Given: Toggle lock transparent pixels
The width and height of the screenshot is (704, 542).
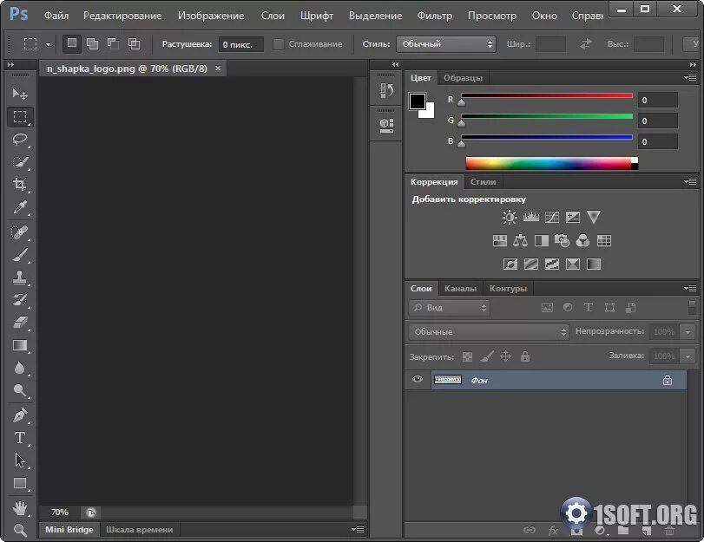Looking at the screenshot, I should [x=467, y=356].
